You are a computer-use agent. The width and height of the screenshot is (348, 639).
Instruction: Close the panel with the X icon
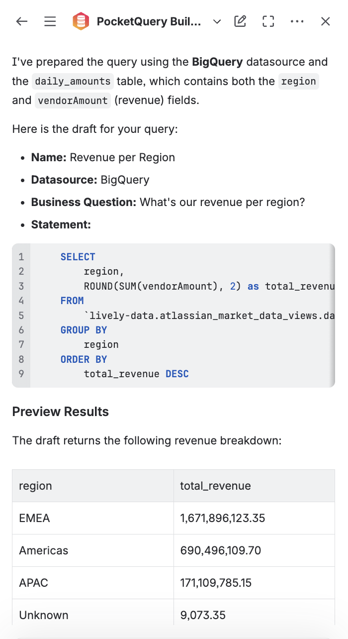[x=326, y=21]
